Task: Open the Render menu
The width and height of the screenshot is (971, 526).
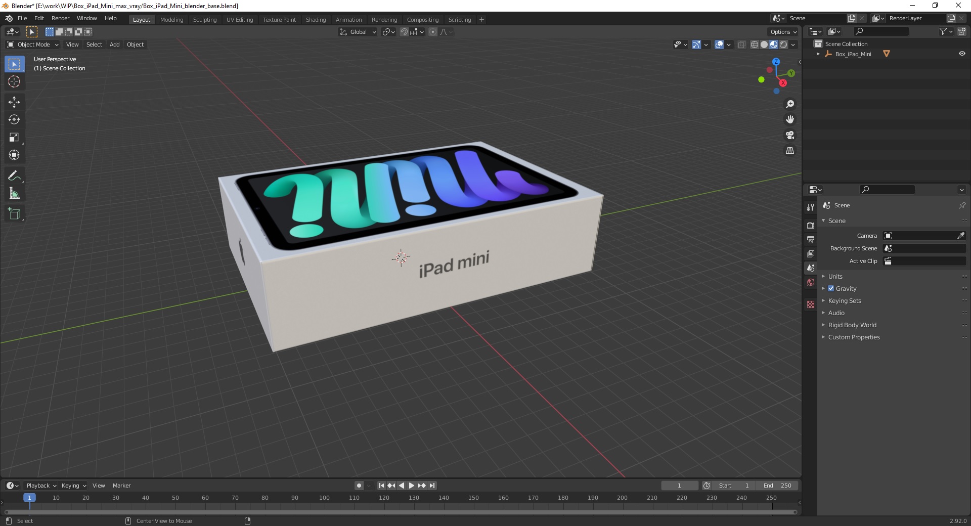Action: [60, 18]
